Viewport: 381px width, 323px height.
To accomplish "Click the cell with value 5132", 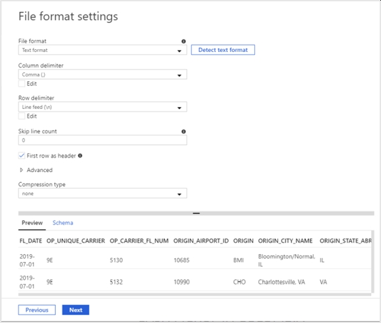I will (x=116, y=282).
